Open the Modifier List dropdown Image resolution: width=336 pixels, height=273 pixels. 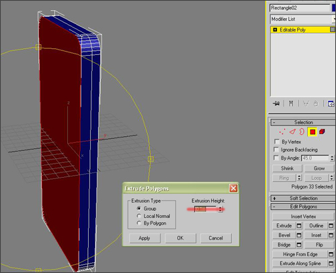click(334, 19)
